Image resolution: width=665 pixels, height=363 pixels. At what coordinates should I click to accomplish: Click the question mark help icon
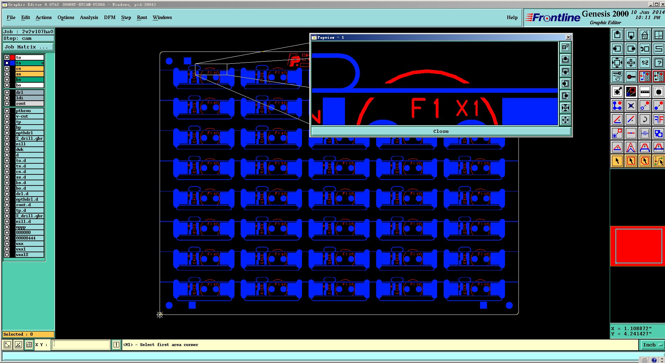point(658,63)
